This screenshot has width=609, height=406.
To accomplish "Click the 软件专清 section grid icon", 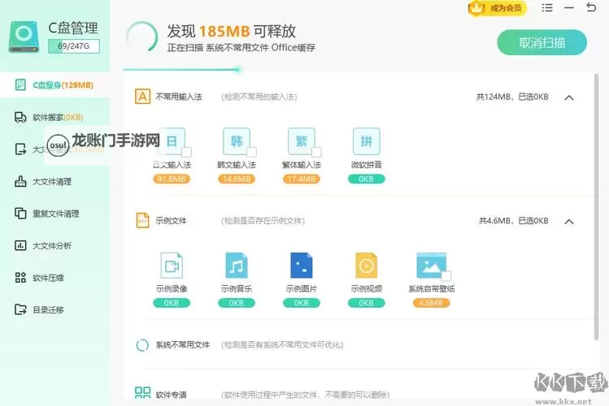I will (x=142, y=393).
